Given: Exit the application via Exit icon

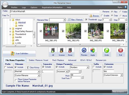Looking at the screenshot, I should pos(121,52).
